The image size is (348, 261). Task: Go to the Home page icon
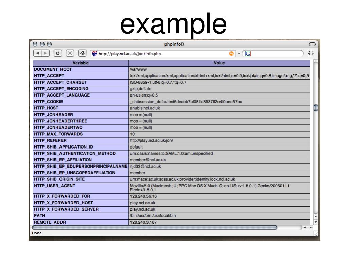(82, 53)
